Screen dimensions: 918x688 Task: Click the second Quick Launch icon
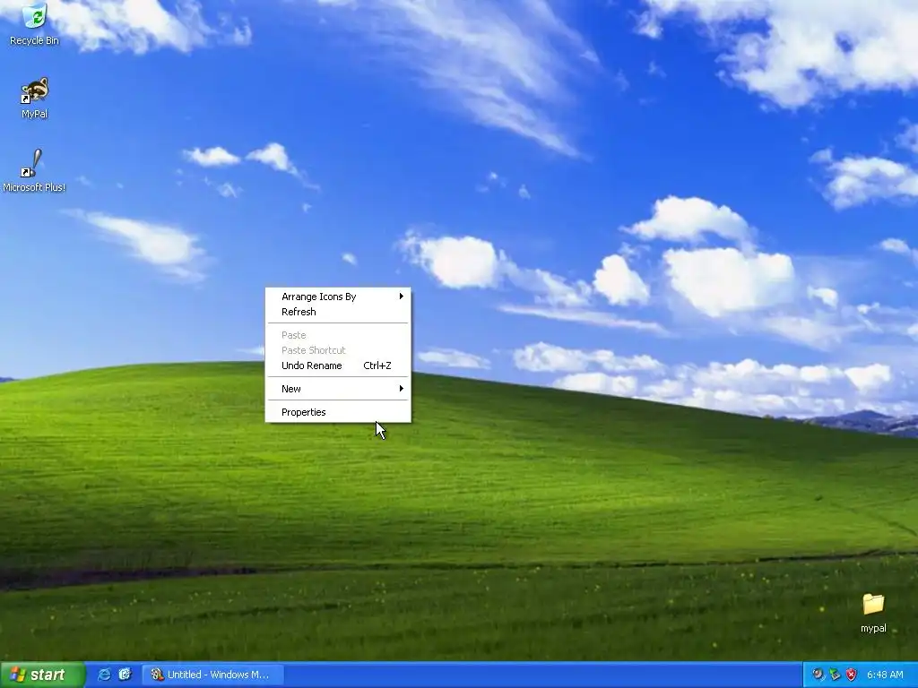tap(125, 675)
